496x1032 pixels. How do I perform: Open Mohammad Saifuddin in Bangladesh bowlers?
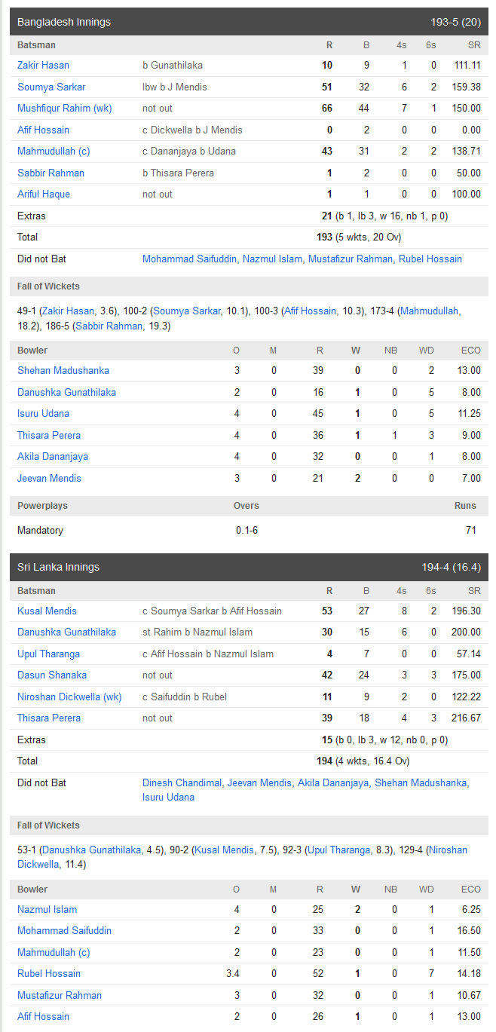[x=65, y=931]
